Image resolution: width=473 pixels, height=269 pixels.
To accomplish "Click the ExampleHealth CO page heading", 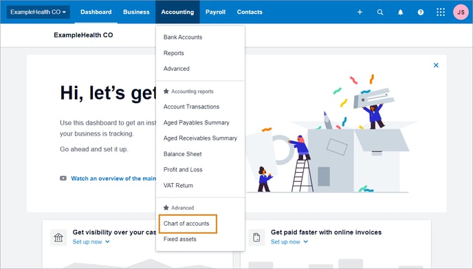I will tap(83, 35).
